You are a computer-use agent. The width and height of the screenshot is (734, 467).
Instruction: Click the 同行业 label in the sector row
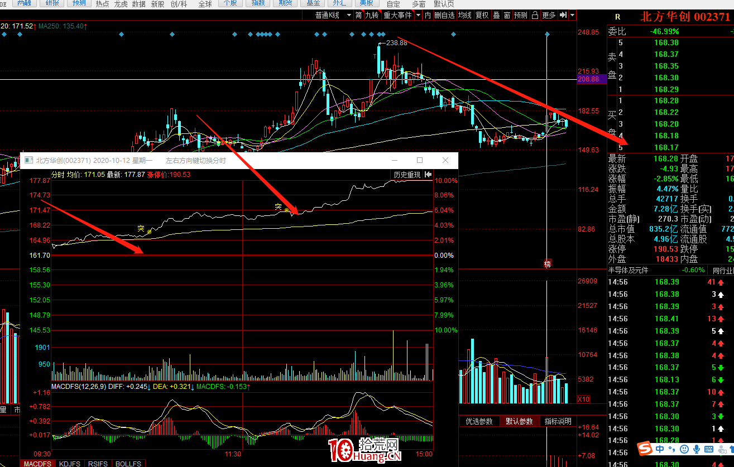[723, 270]
